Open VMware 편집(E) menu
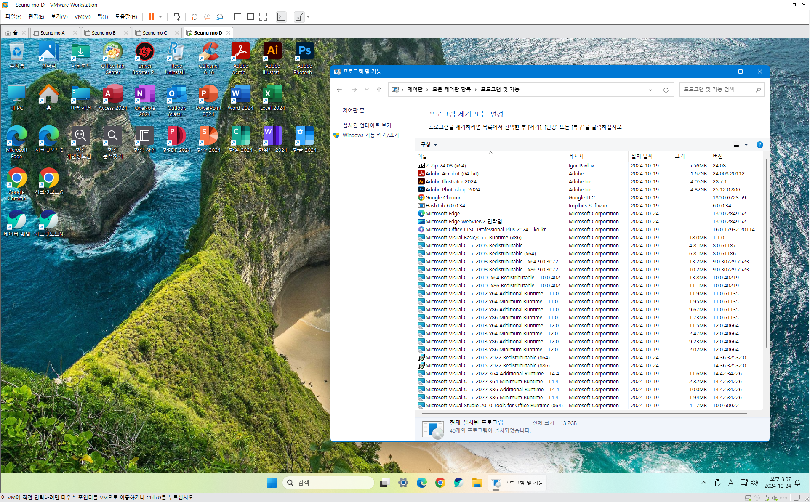The height and width of the screenshot is (502, 810). tap(36, 17)
